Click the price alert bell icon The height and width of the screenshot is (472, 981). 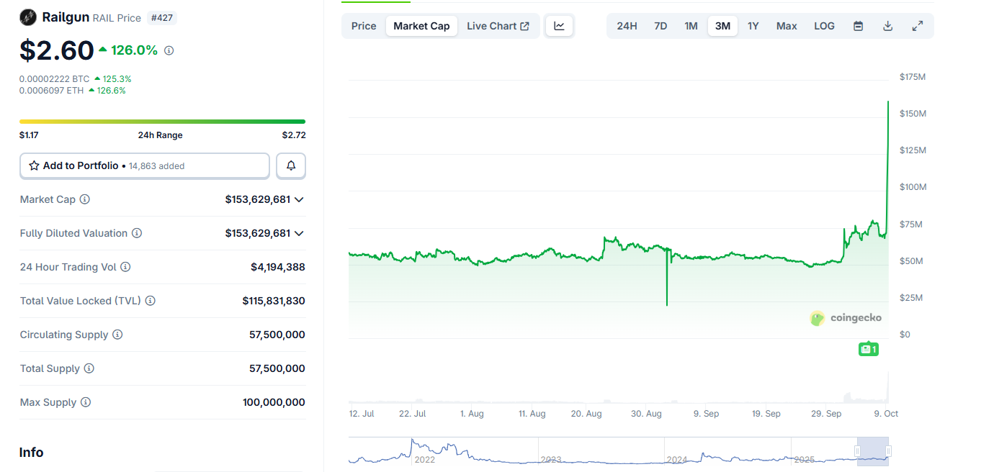(291, 165)
